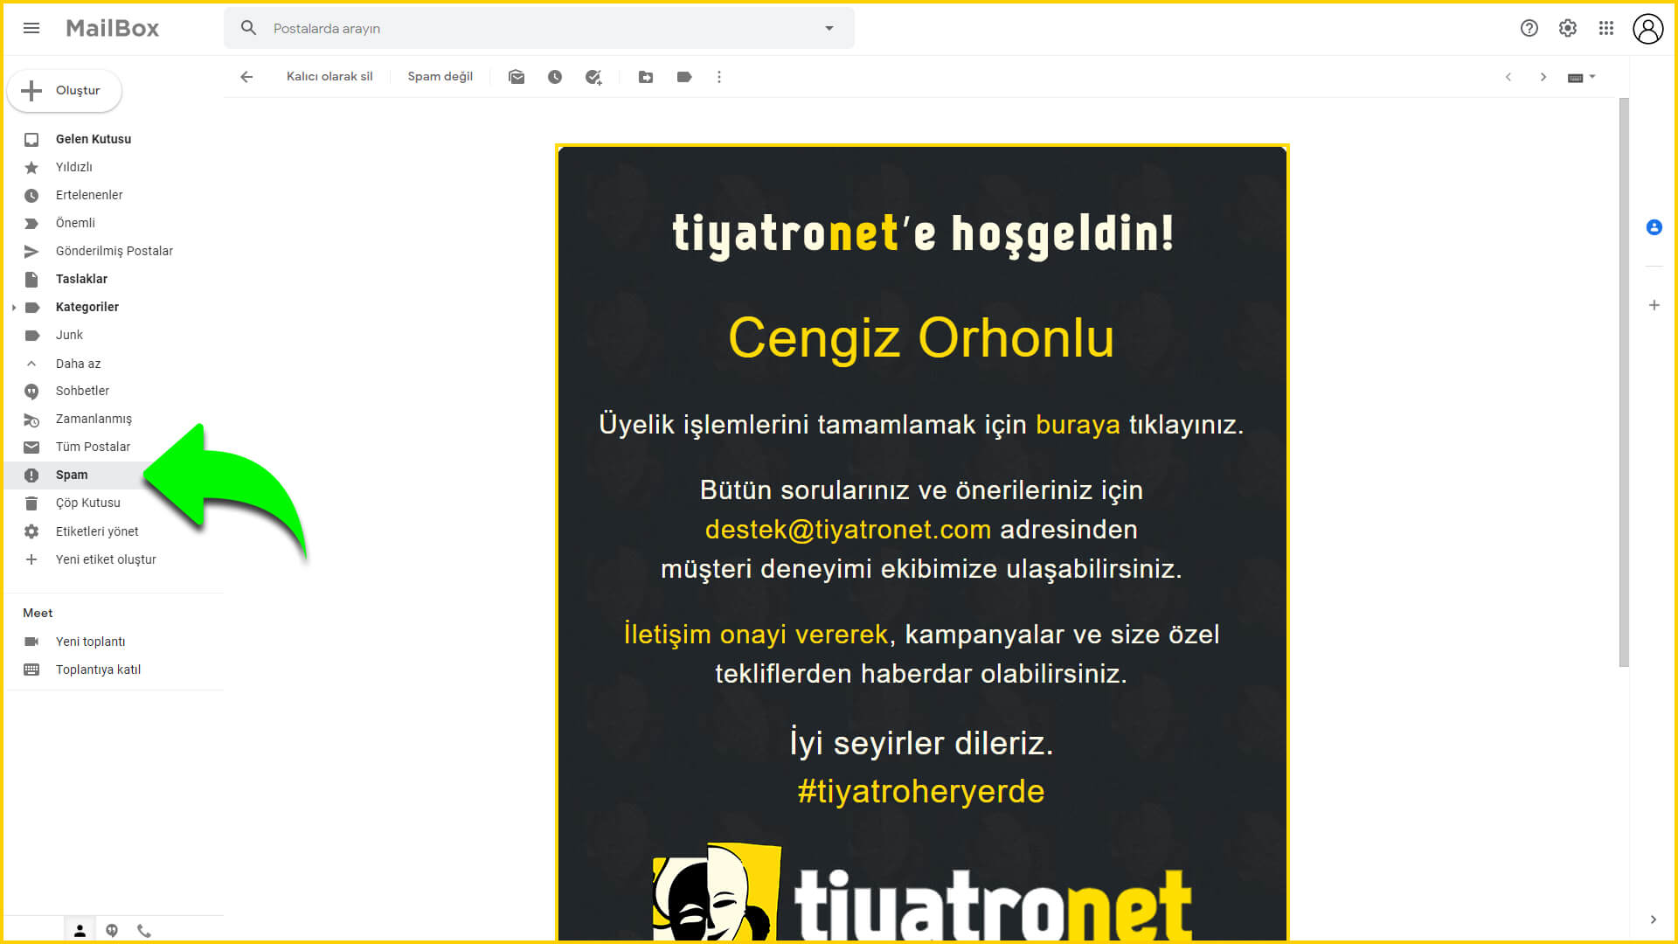
Task: Click the Çöp Kutusu trash icon
Action: (x=31, y=503)
